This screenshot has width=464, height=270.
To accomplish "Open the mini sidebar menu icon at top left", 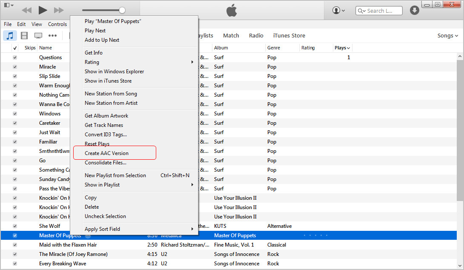I will pyautogui.click(x=9, y=5).
